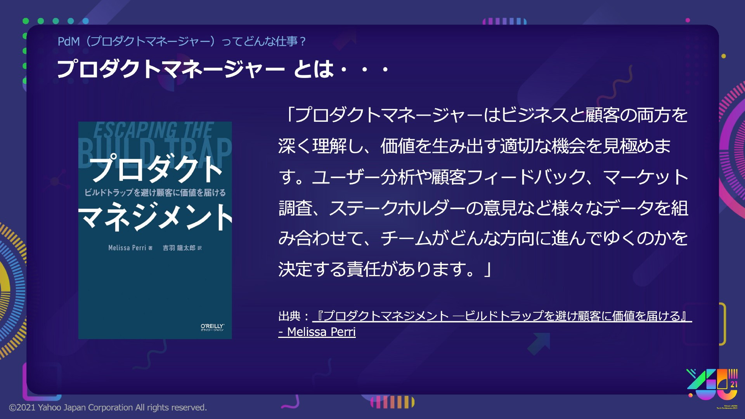The image size is (745, 419).
Task: Click the section header PdM（プロダクトマネージャー）ってどんな仕事？
Action: pos(182,41)
